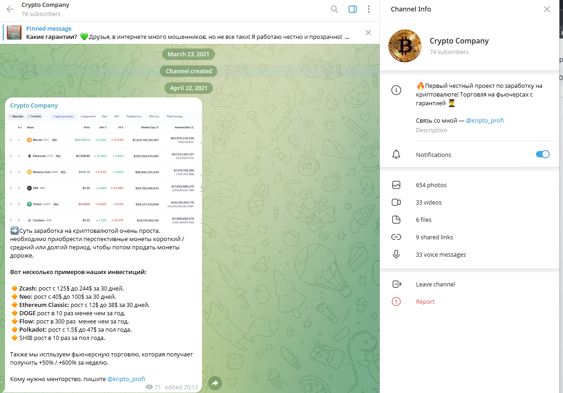The image size is (563, 393).
Task: Click 74 subscribers in Channel Info
Action: [x=449, y=52]
